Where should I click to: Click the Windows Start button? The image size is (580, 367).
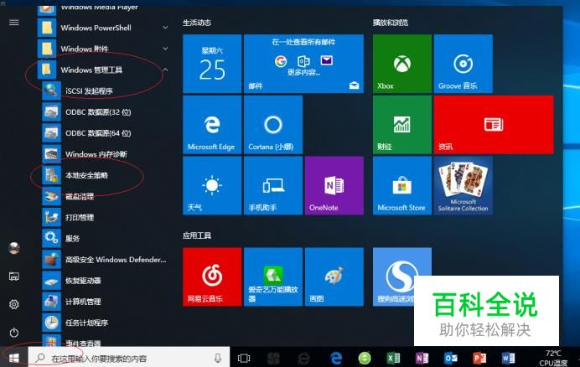14,358
